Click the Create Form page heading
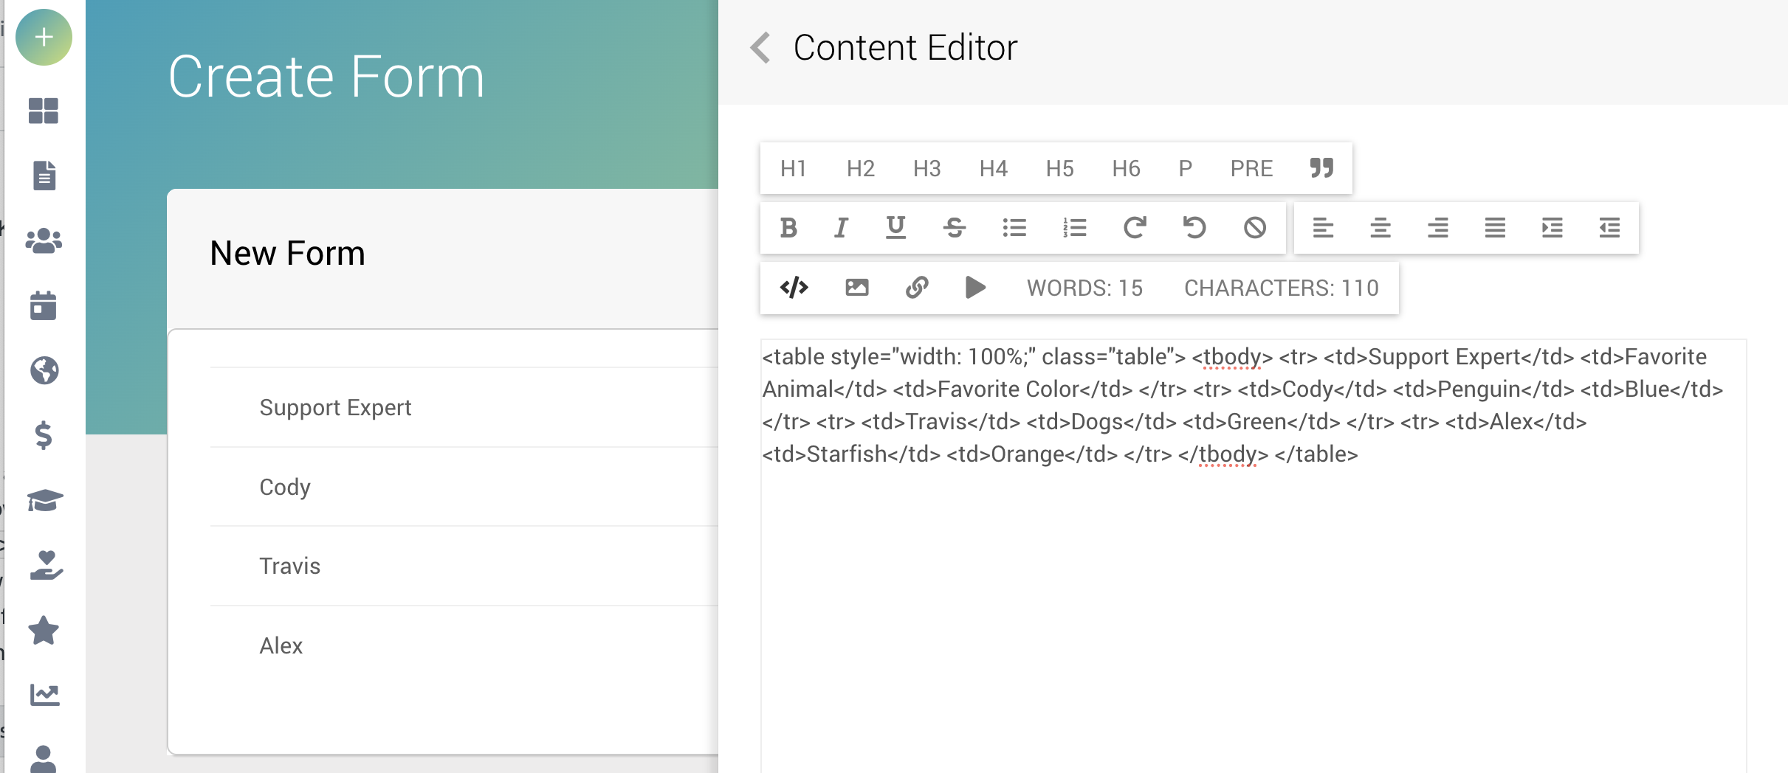The width and height of the screenshot is (1788, 773). [x=326, y=77]
